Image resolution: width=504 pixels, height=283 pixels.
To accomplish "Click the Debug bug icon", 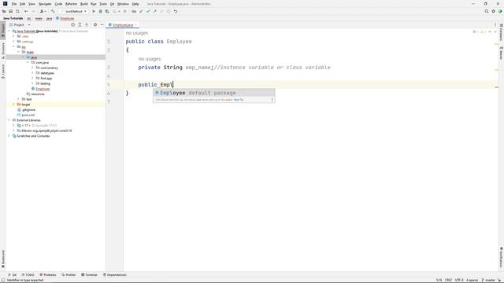I will pos(100,11).
